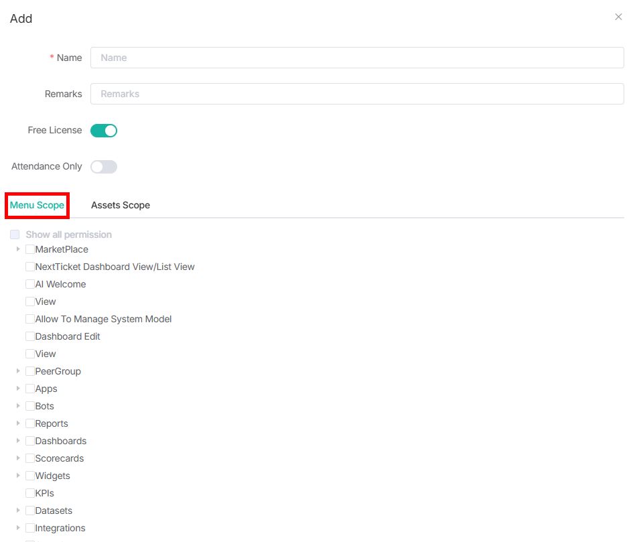Viewport: 637px width, 542px height.
Task: Click the Remarks input field
Action: 357,94
